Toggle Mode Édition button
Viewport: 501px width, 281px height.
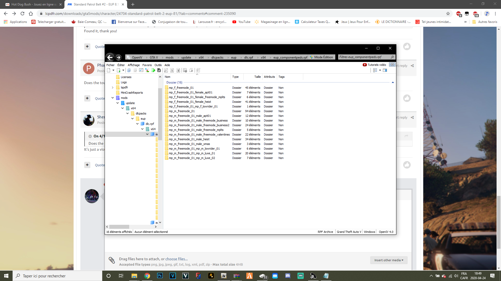(x=321, y=57)
